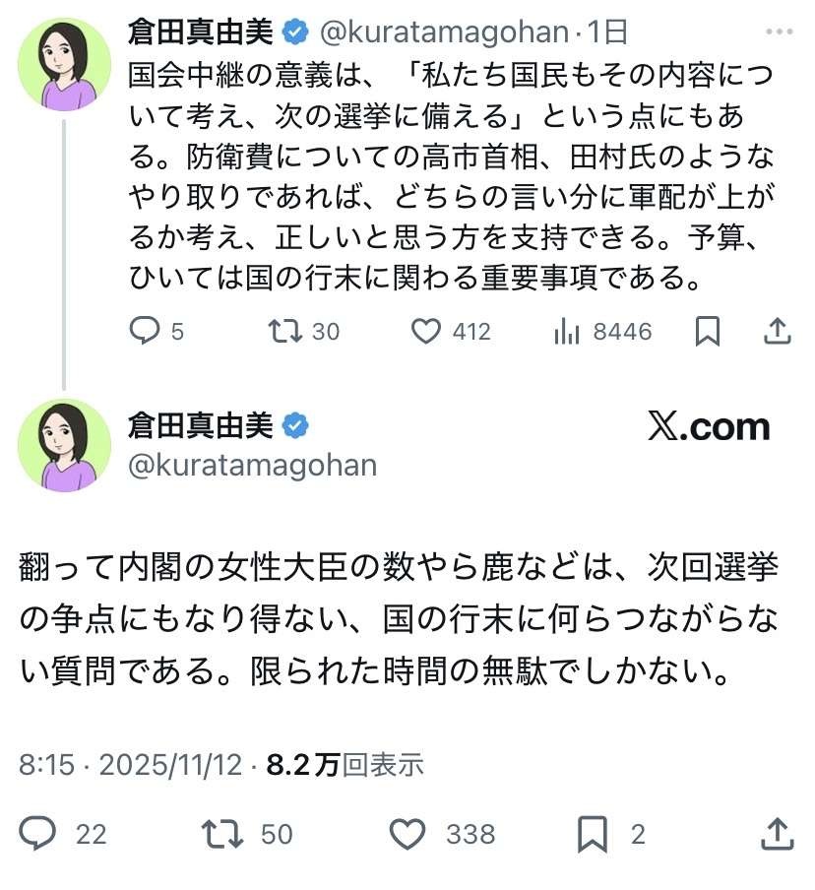The image size is (815, 890).
Task: View analytics showing 8446 views
Action: coord(567,332)
